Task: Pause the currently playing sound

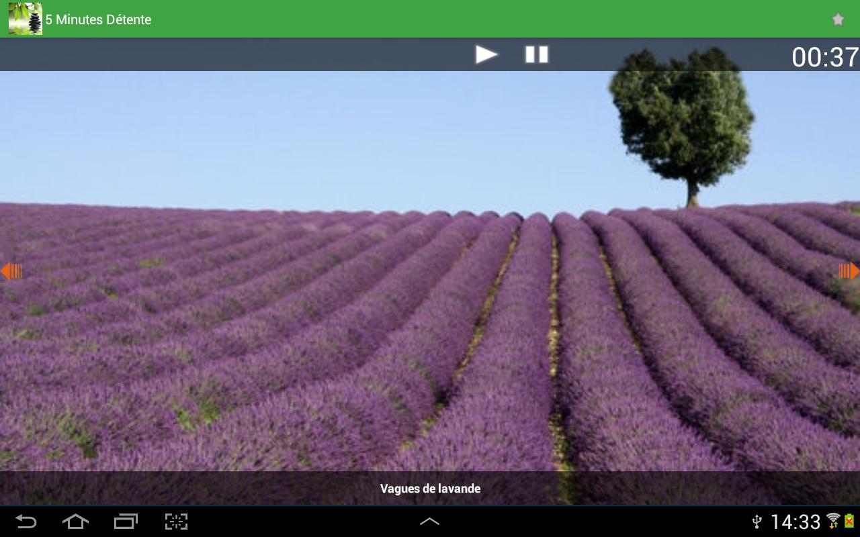Action: coord(536,54)
